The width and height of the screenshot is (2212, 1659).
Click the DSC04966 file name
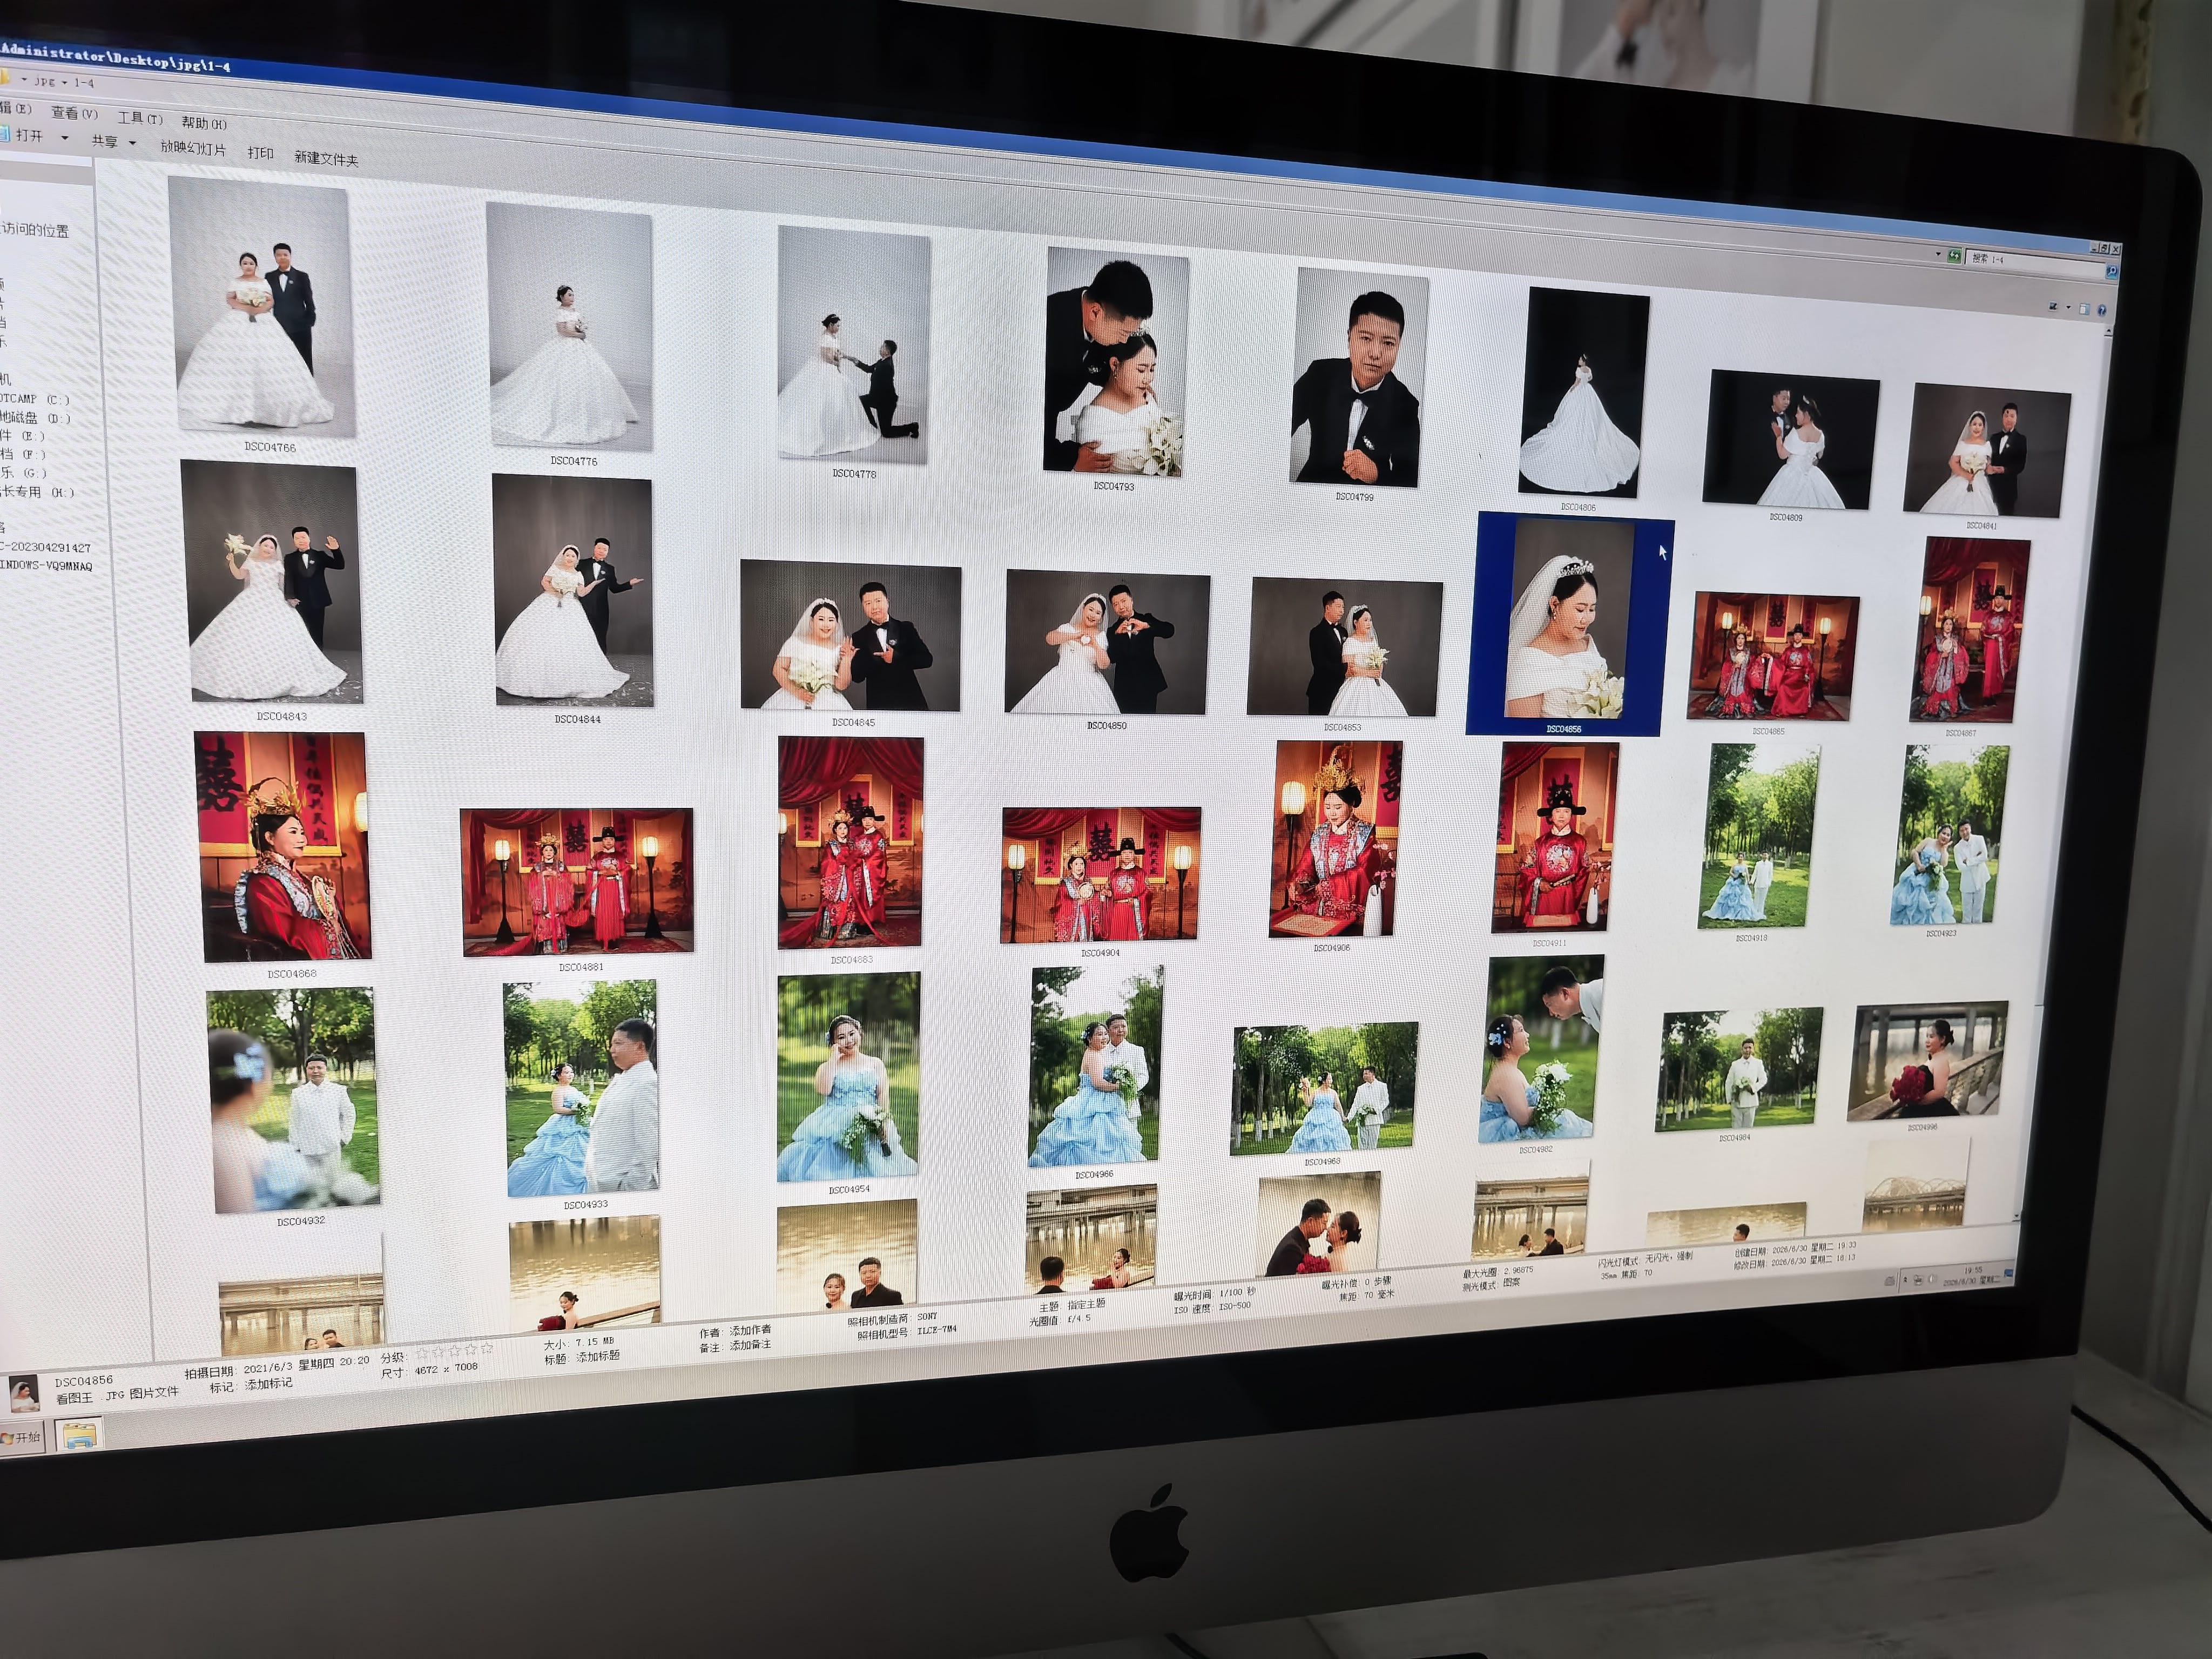pyautogui.click(x=1093, y=1174)
